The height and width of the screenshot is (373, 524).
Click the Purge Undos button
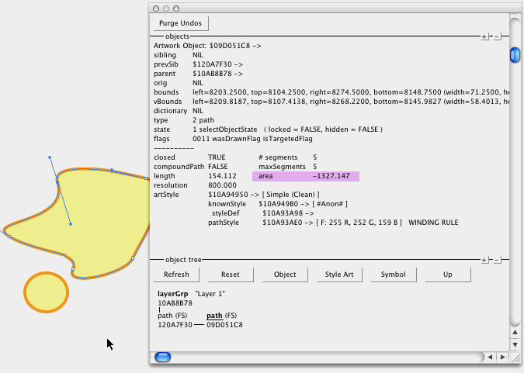[180, 23]
